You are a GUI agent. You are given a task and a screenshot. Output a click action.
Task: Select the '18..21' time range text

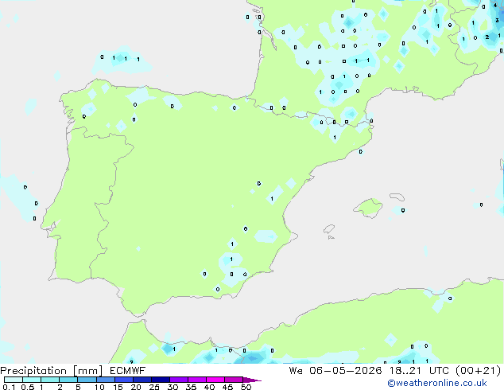click(x=405, y=371)
